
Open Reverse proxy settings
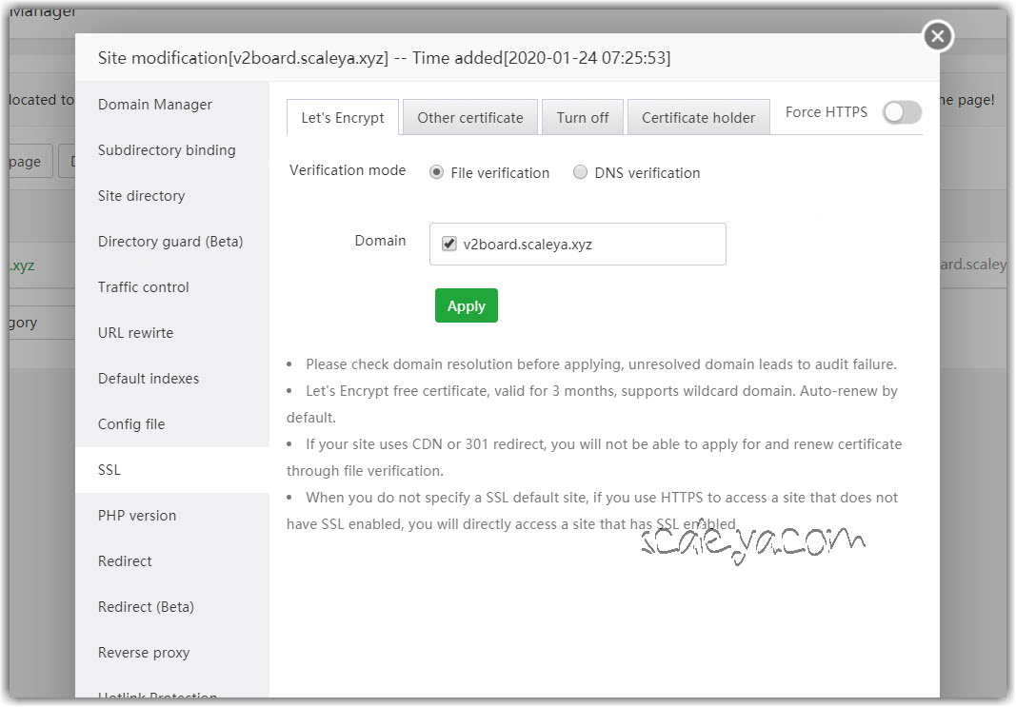coord(144,653)
